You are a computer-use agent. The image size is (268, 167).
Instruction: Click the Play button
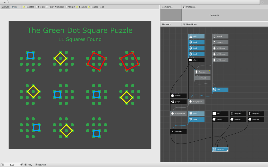28,165
